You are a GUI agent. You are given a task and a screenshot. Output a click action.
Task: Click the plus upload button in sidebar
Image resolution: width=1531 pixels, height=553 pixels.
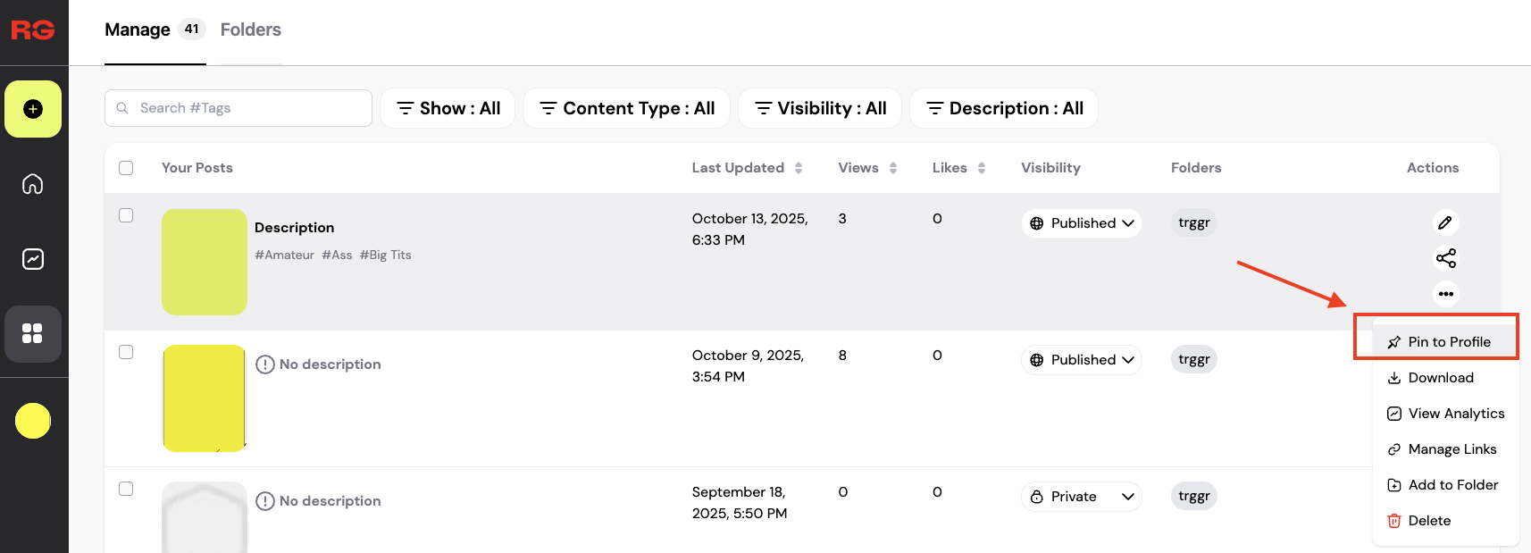(x=33, y=109)
